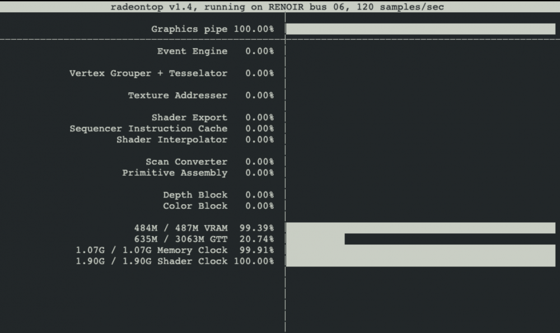Select the Event Engine label

[192, 51]
